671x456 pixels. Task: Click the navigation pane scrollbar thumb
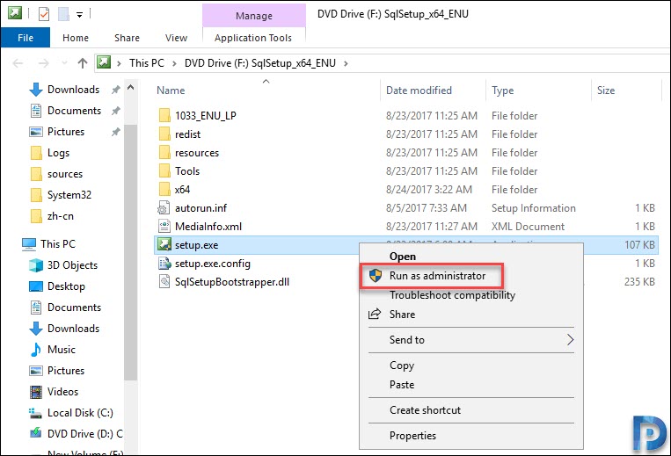131,252
